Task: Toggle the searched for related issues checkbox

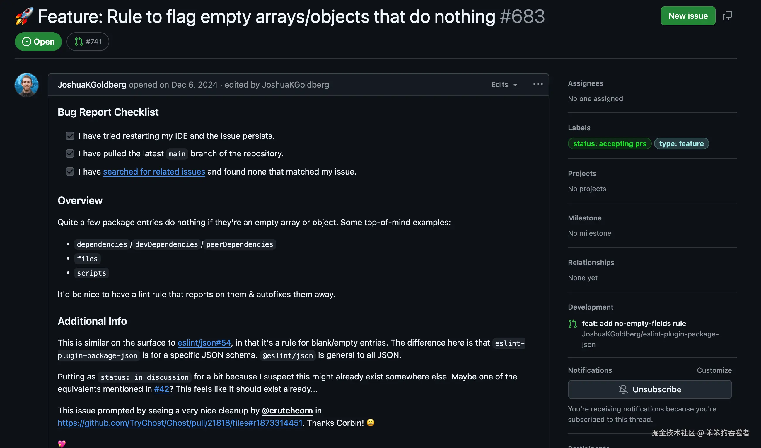Action: (70, 172)
